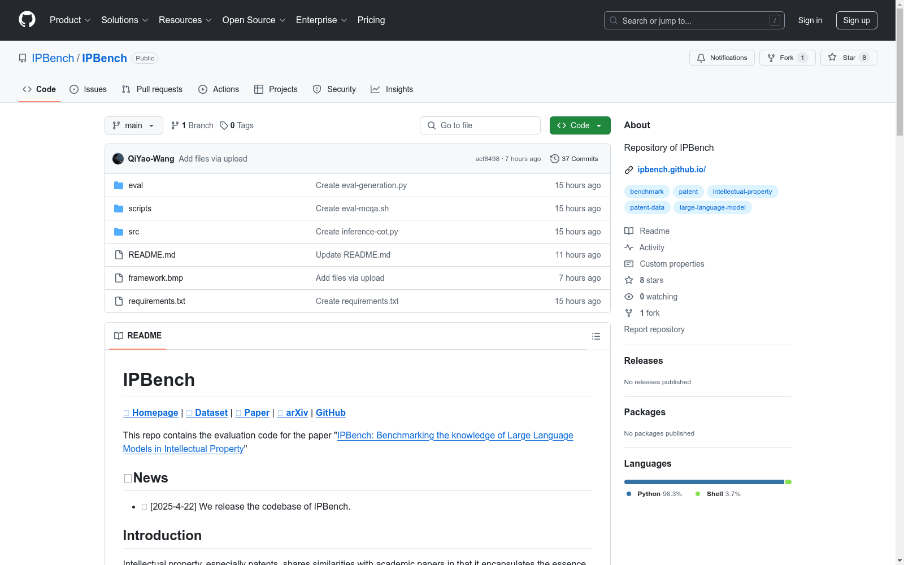Click the eval folder icon

(119, 185)
